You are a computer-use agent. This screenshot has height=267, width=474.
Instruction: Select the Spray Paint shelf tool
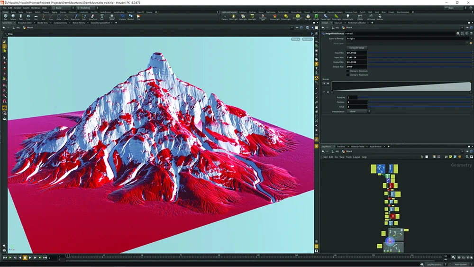[92, 17]
